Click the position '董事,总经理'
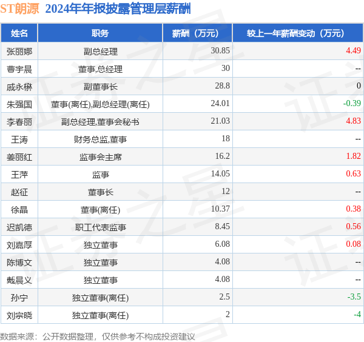This screenshot has height=342, width=364. click(x=100, y=69)
